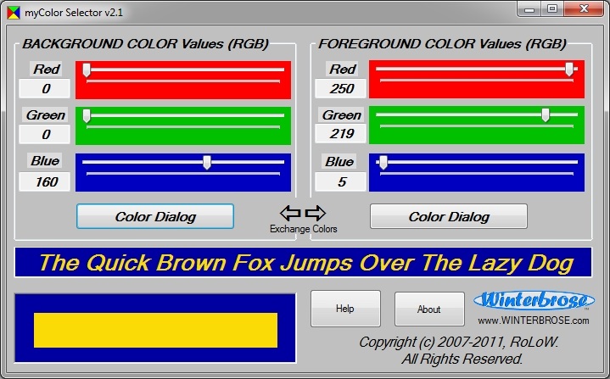Click the About button

pos(429,309)
